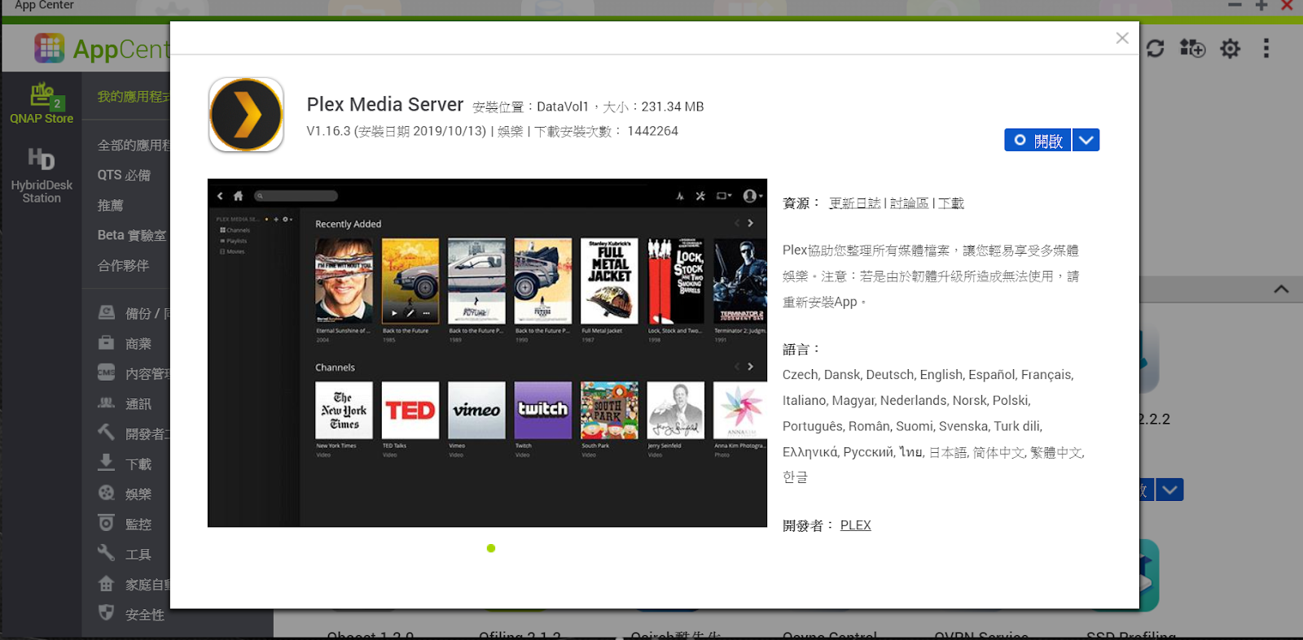Open Plex with the 開啟 button
This screenshot has width=1303, height=640.
click(x=1038, y=141)
